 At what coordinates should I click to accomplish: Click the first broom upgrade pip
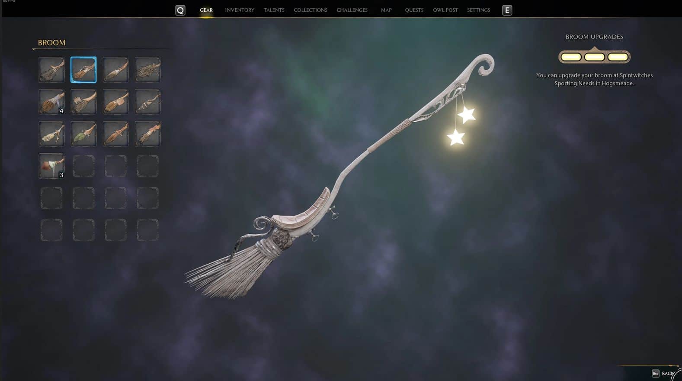pyautogui.click(x=571, y=57)
